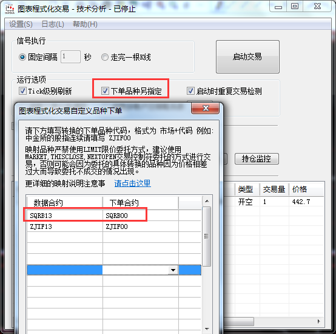336x334 pixels.
Task: Click the interval seconds input field
Action: tap(70, 57)
